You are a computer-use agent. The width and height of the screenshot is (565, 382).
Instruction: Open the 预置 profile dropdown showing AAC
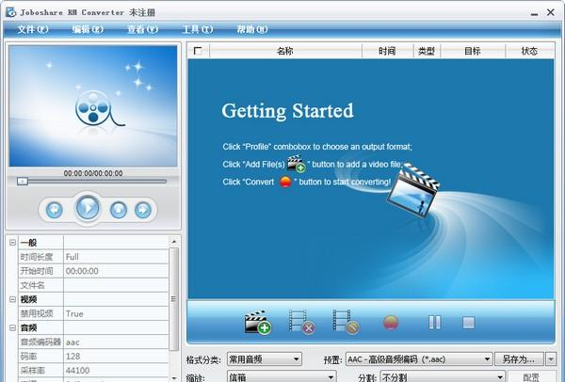tap(419, 359)
